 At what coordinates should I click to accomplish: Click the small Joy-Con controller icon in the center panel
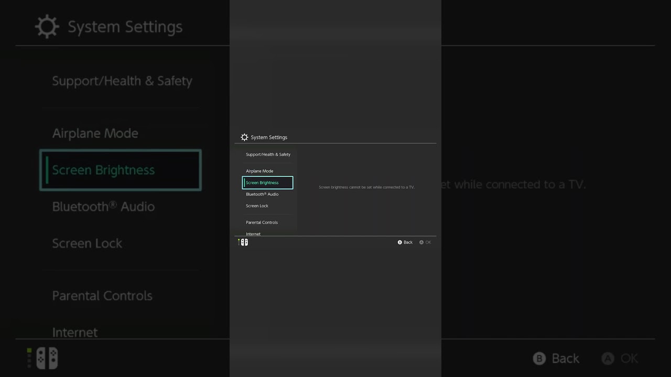click(244, 242)
